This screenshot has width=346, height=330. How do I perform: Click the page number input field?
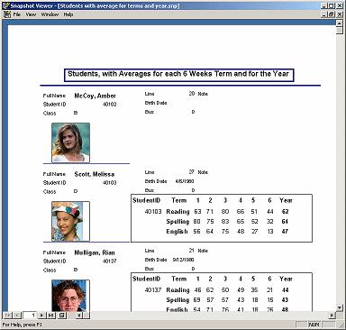click(30, 315)
